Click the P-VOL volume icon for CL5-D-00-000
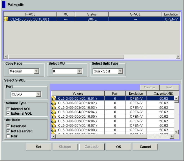Viewport: 184px width, 161px height. tap(6, 19)
